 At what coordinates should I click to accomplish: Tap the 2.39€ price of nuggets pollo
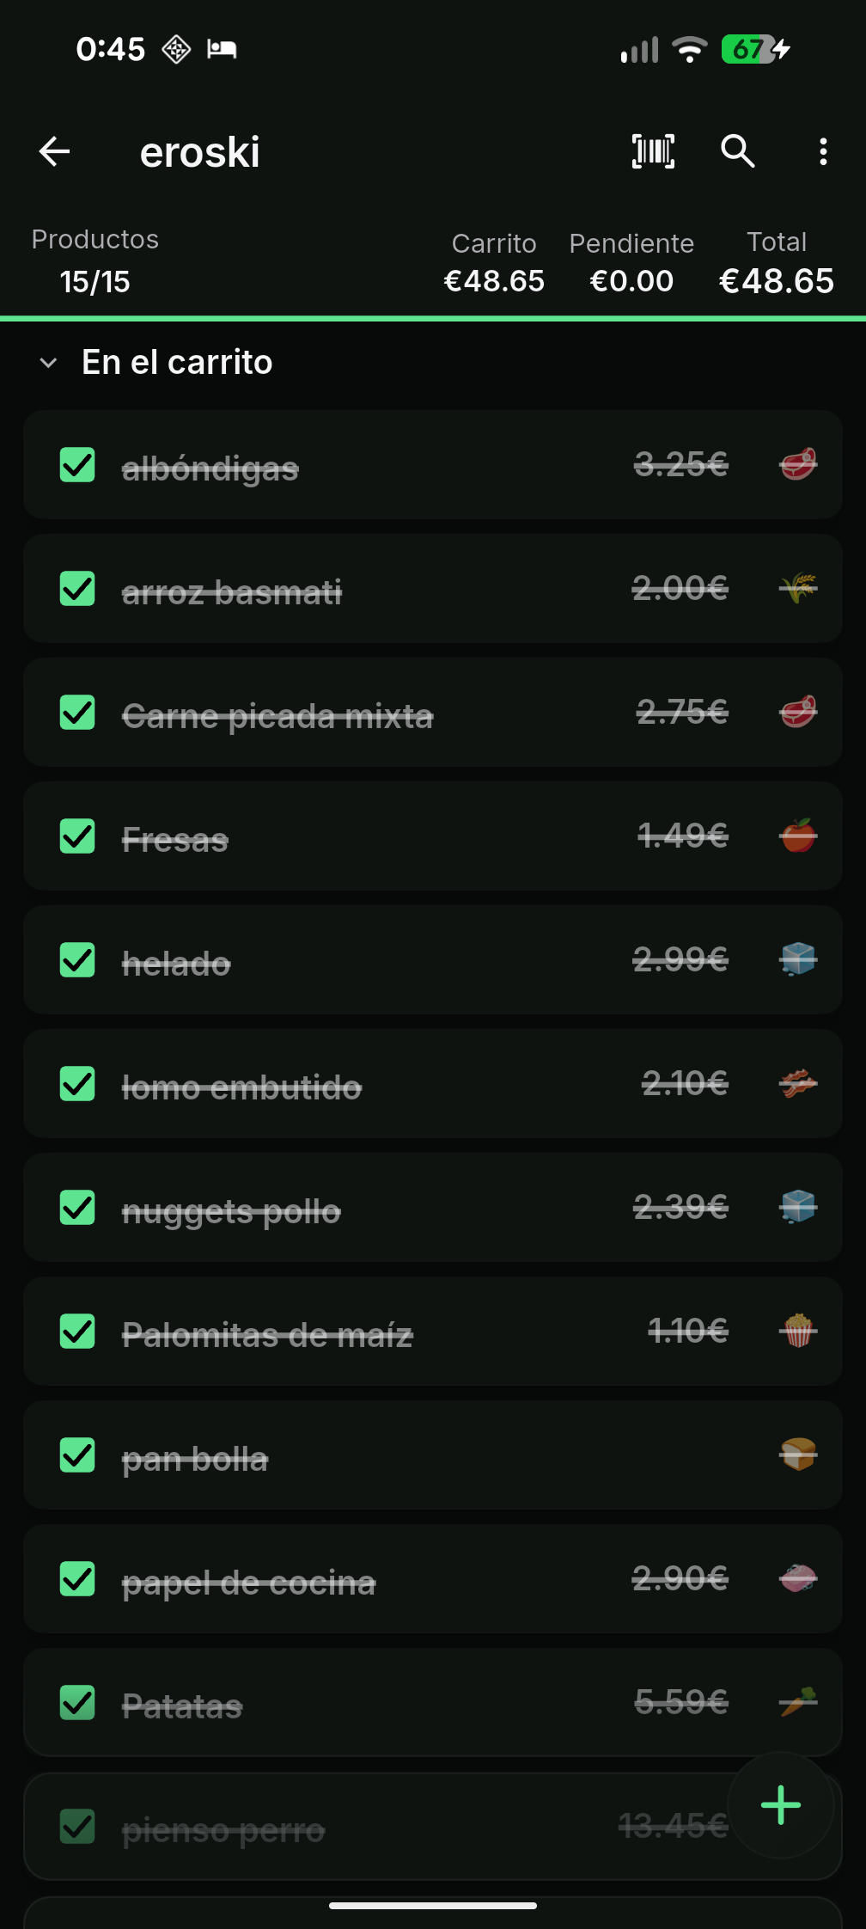click(680, 1207)
